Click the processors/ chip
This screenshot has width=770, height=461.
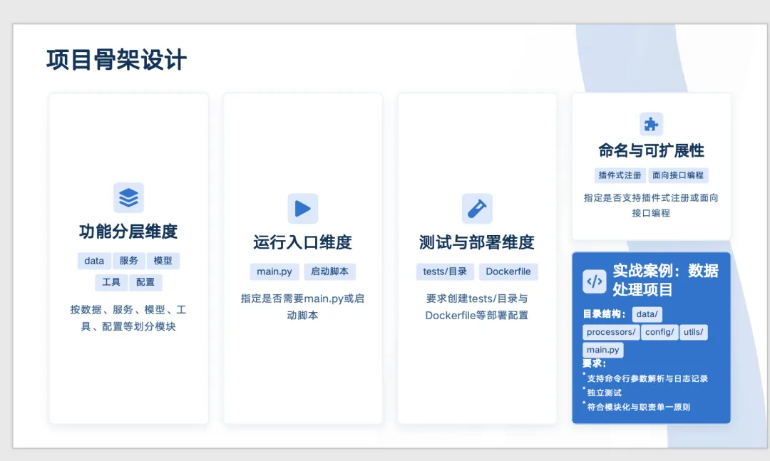click(x=611, y=332)
